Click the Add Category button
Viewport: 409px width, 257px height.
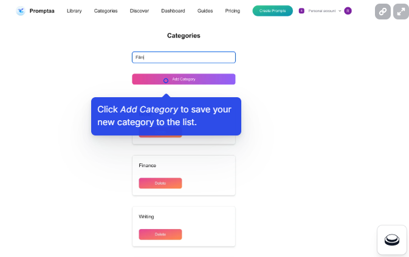point(184,79)
